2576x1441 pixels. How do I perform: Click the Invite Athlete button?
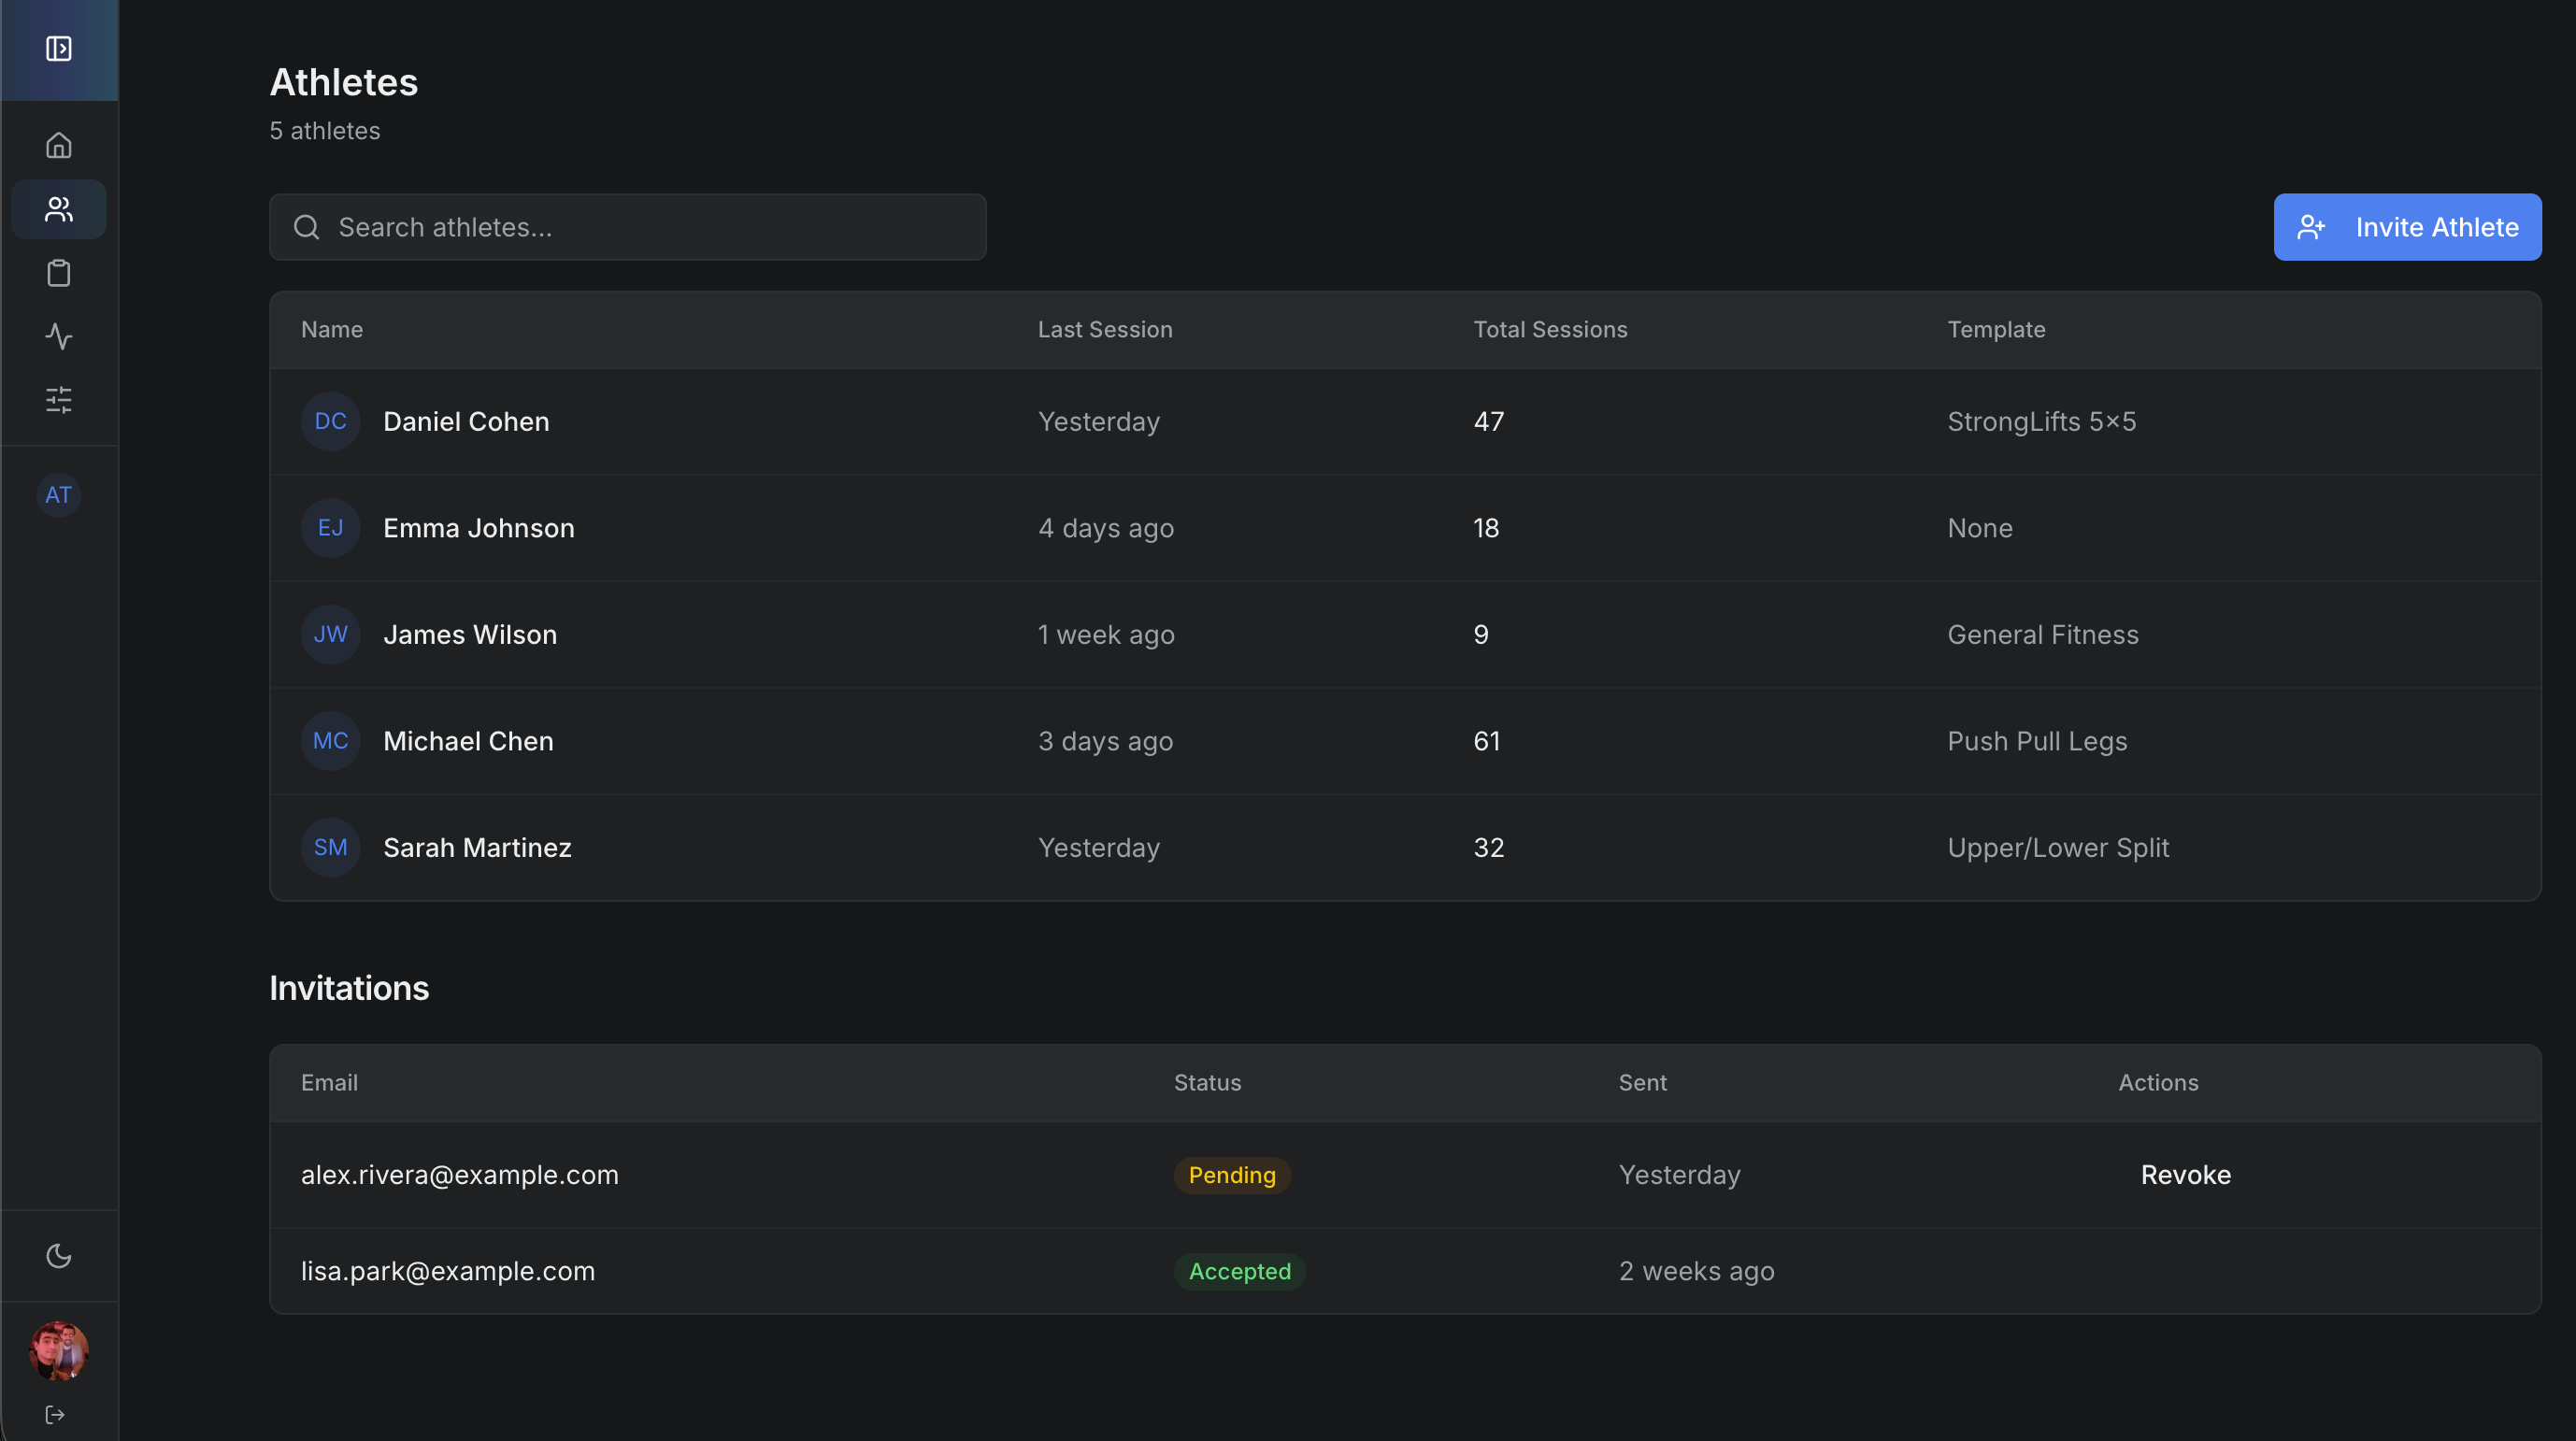pyautogui.click(x=2407, y=227)
